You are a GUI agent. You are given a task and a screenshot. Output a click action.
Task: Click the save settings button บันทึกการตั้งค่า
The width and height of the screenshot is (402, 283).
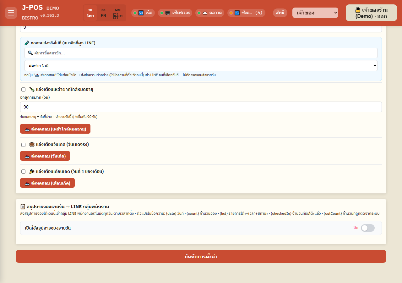coord(201,256)
